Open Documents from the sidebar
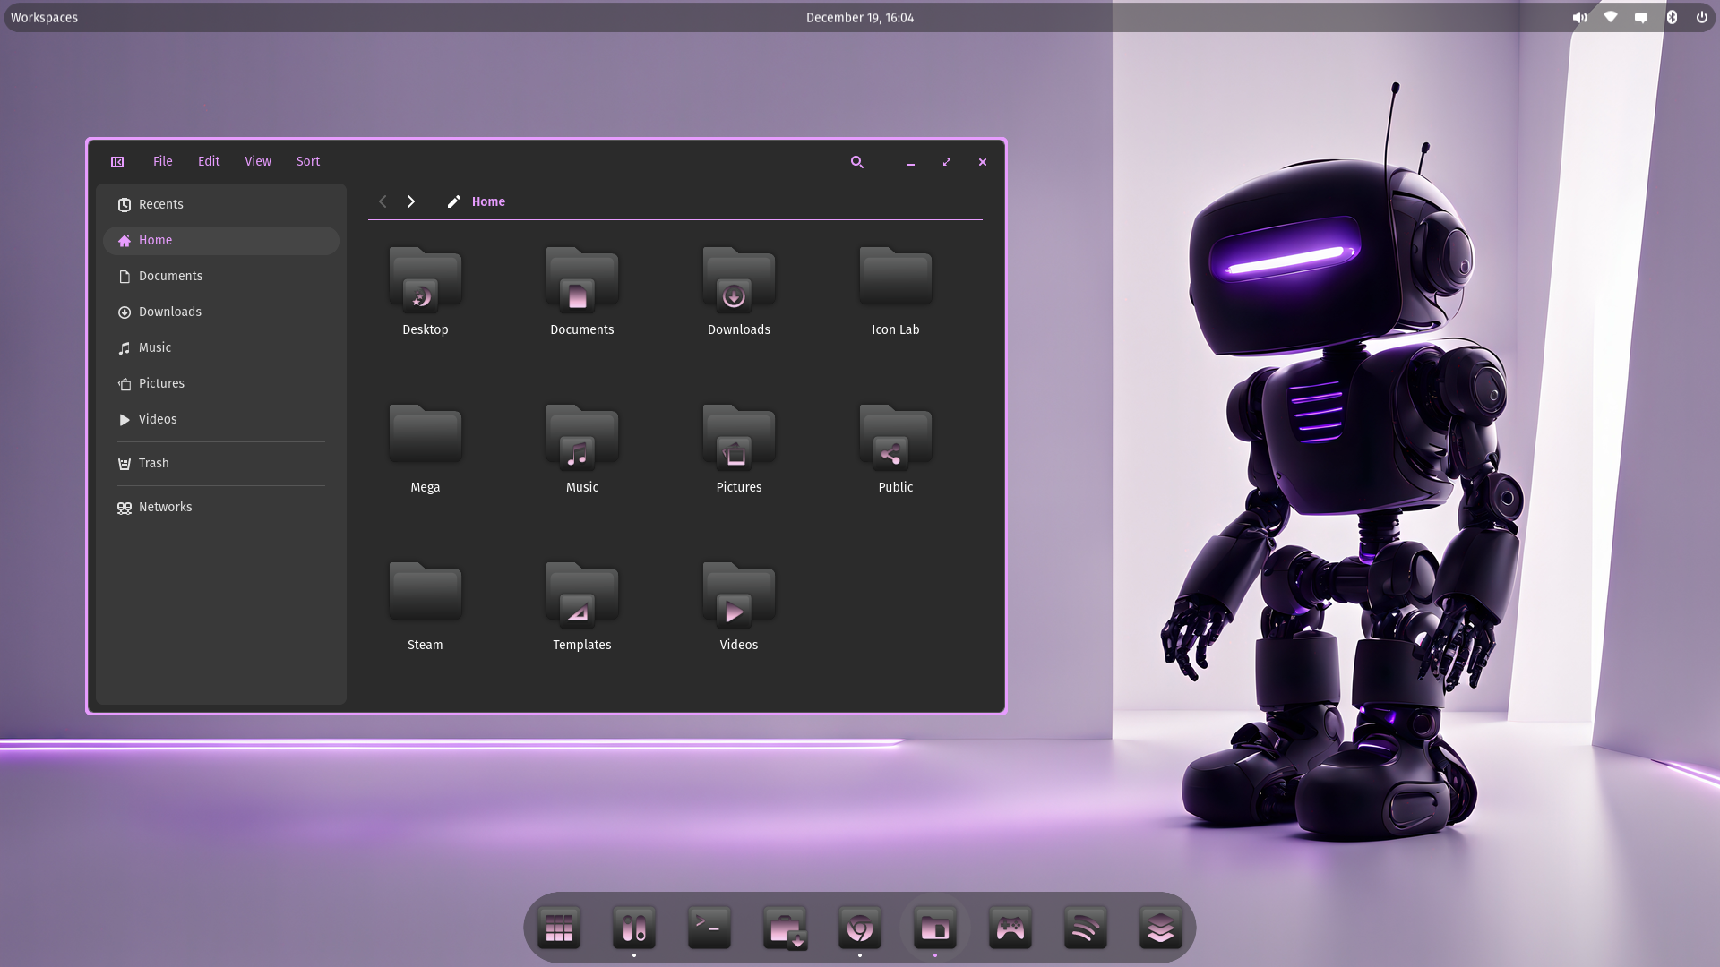 [x=221, y=276]
